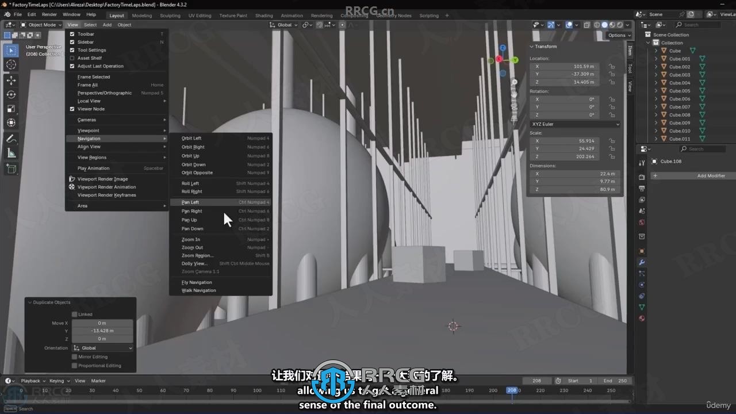
Task: Toggle Adjust Last Operation checkbox
Action: [x=72, y=66]
